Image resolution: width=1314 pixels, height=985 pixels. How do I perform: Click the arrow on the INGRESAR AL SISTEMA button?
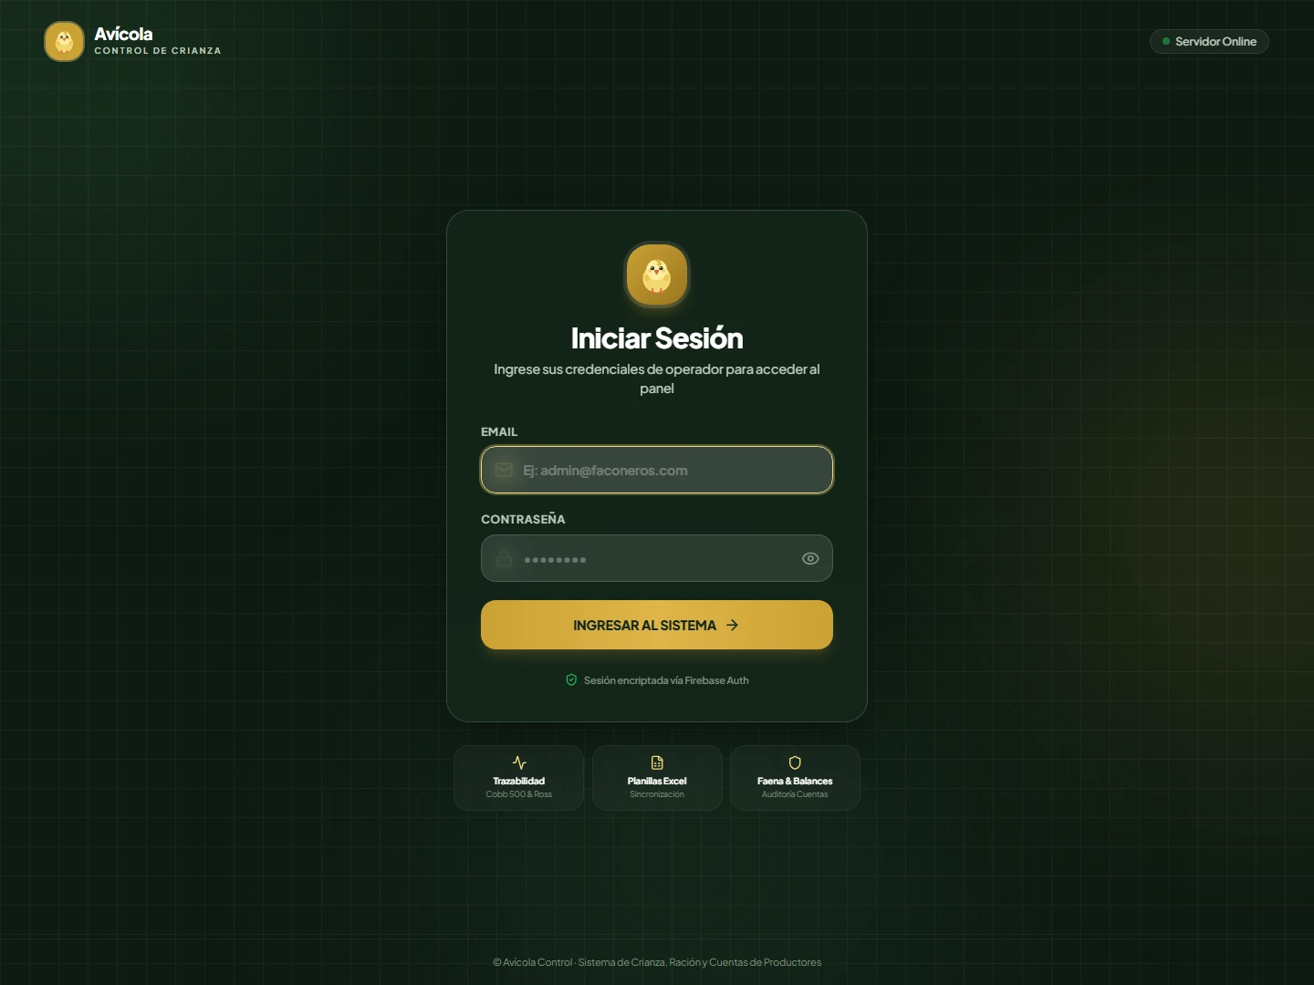(732, 625)
